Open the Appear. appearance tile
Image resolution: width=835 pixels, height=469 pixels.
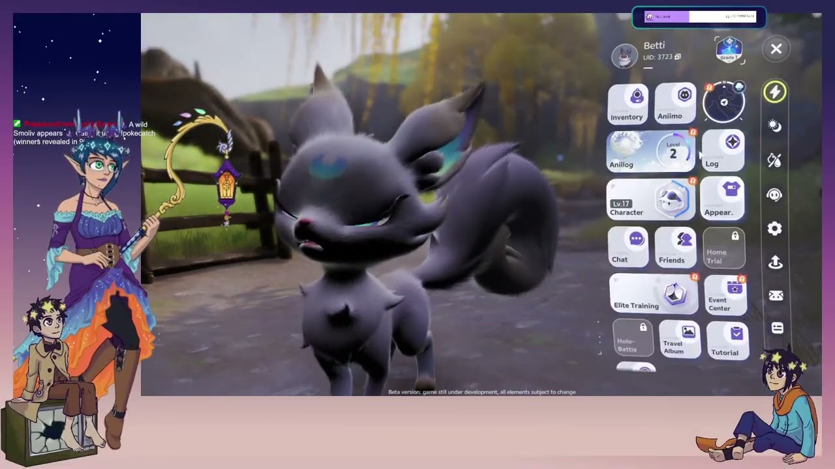click(x=723, y=198)
